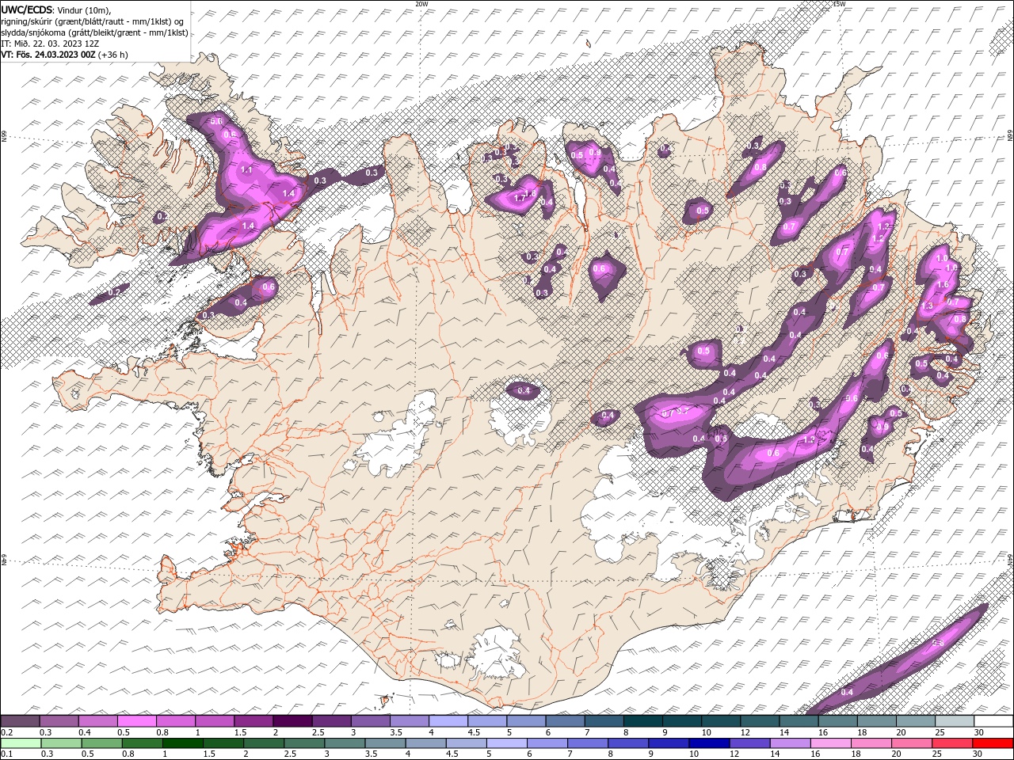Viewport: 1014px width, 760px height.
Task: Click the lower legend swatch labeled 12
Action: pyautogui.click(x=749, y=743)
